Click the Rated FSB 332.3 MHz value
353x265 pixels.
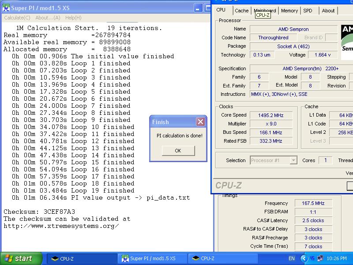point(271,141)
